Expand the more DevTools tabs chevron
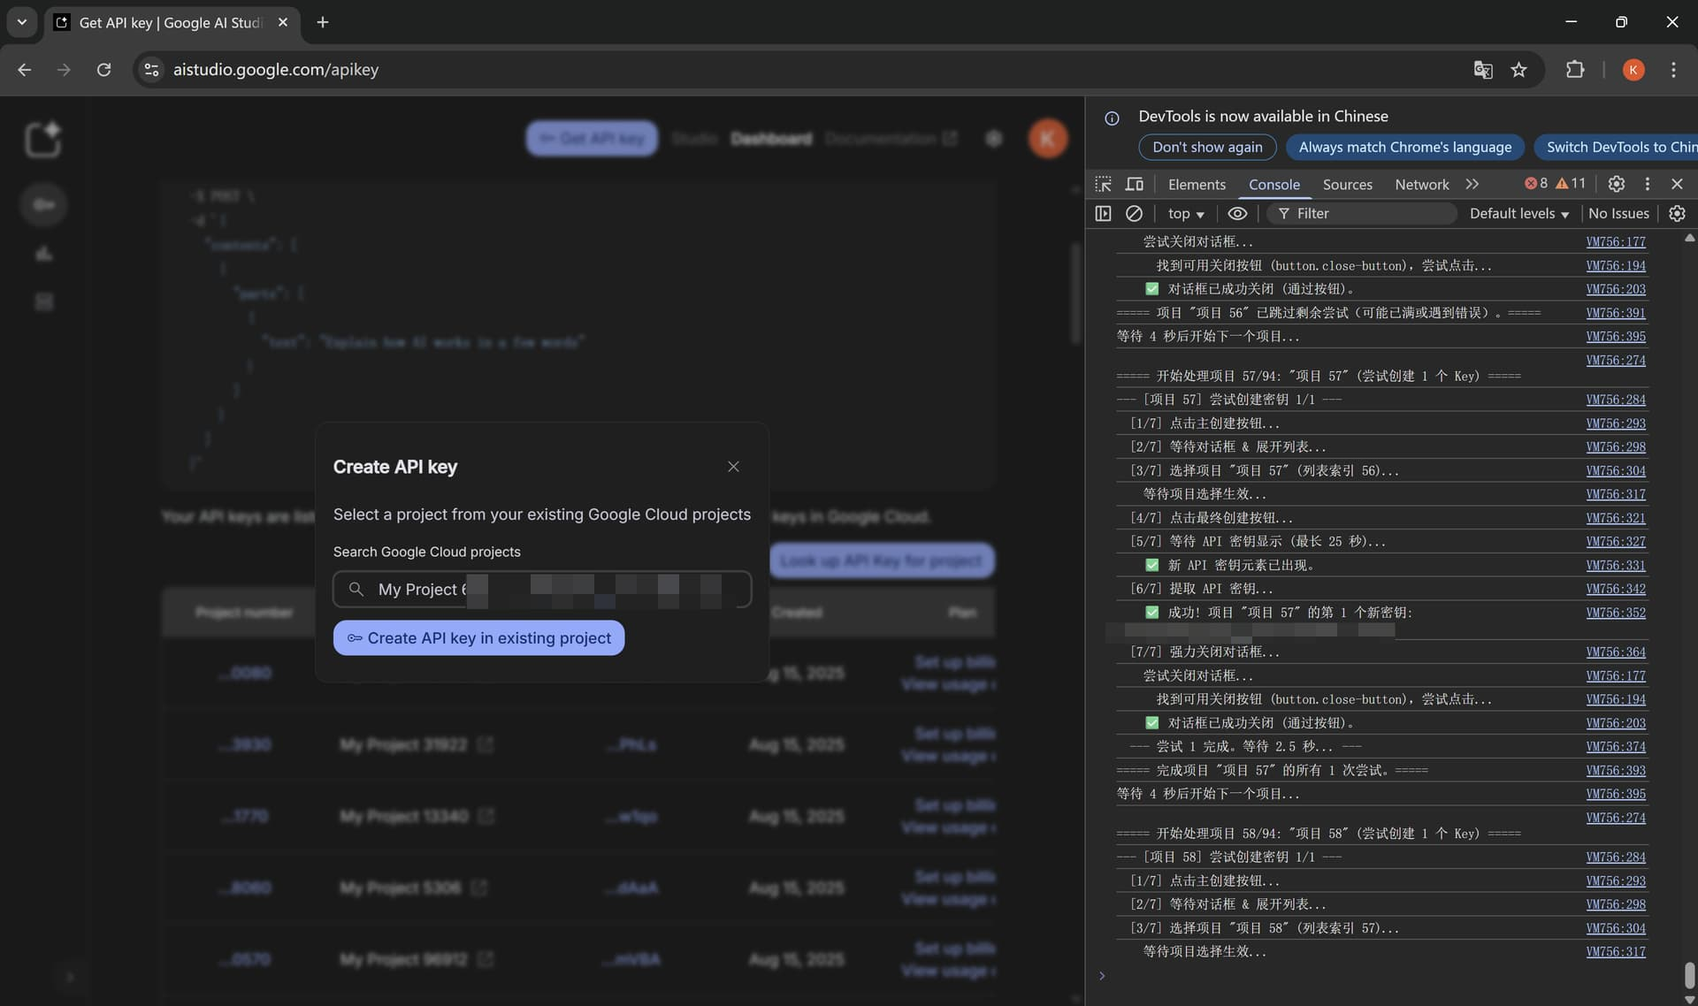The image size is (1698, 1006). (1472, 184)
